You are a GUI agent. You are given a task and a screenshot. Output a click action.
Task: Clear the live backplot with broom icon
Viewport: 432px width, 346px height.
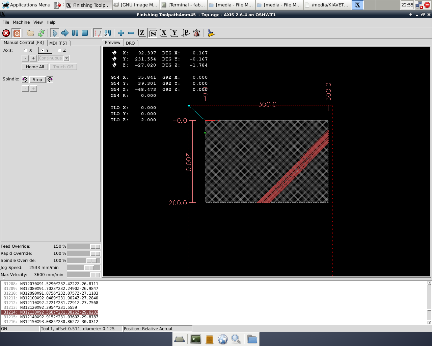pyautogui.click(x=210, y=33)
